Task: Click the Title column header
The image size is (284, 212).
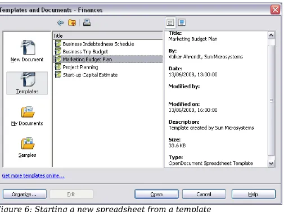Action: pos(108,35)
